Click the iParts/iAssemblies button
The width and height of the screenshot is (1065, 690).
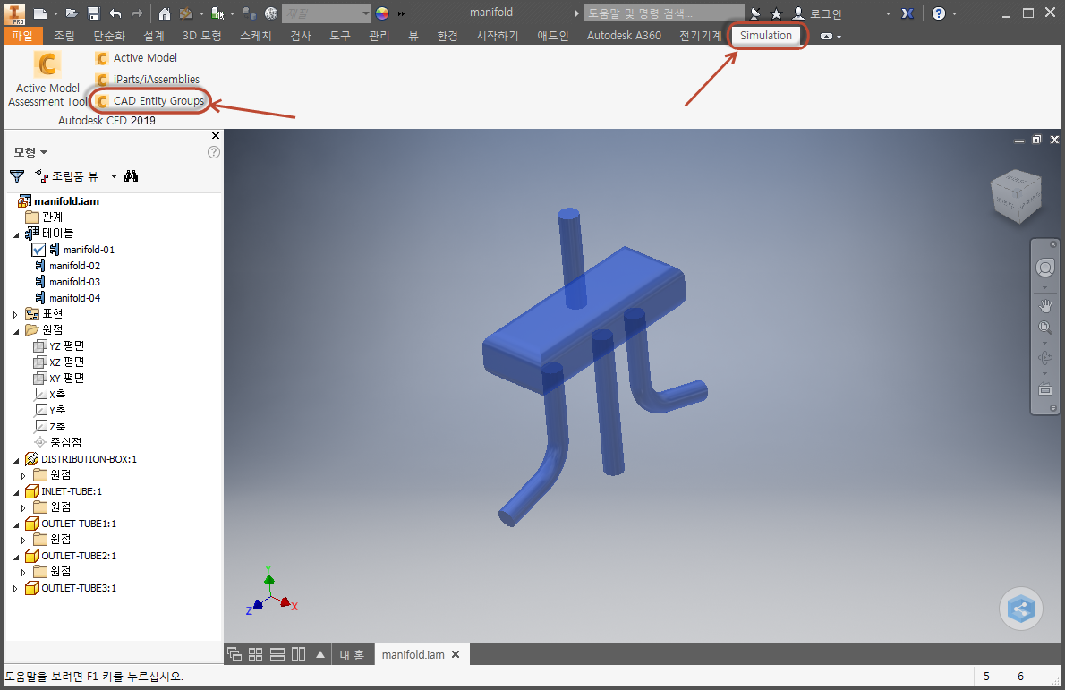148,80
